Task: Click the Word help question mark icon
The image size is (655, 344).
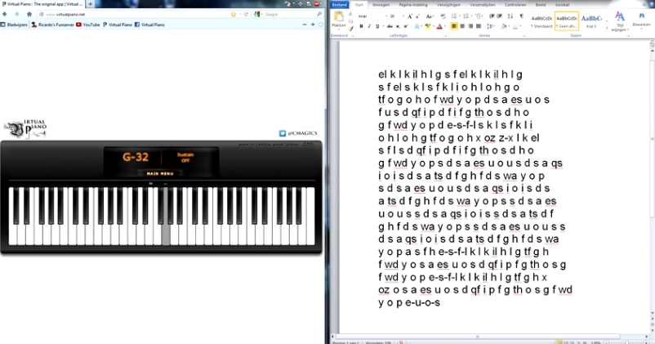Action: tap(652, 5)
